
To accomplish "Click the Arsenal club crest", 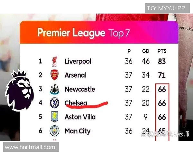I will tap(54, 75).
